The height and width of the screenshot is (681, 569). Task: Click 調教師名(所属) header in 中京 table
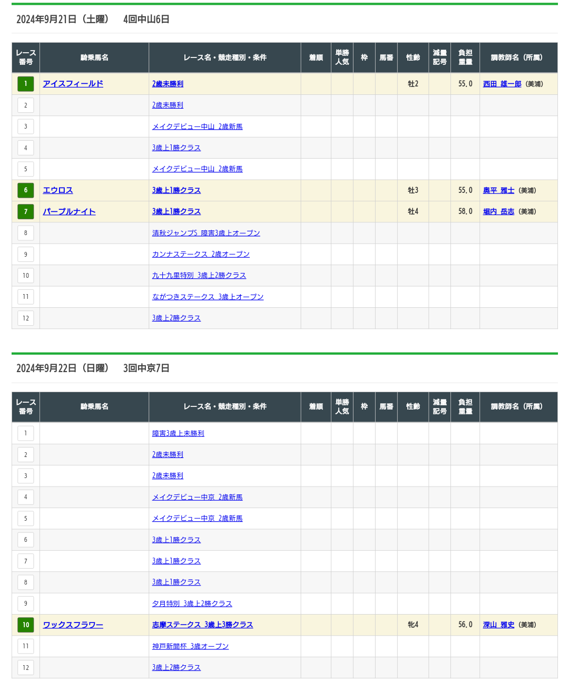[518, 407]
